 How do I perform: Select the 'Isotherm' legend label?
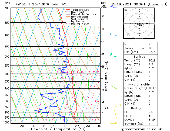(x=77, y=21)
